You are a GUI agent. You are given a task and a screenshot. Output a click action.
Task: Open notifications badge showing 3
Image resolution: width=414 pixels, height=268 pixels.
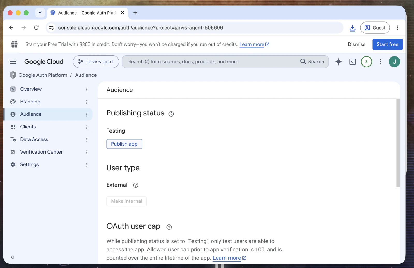(x=366, y=62)
